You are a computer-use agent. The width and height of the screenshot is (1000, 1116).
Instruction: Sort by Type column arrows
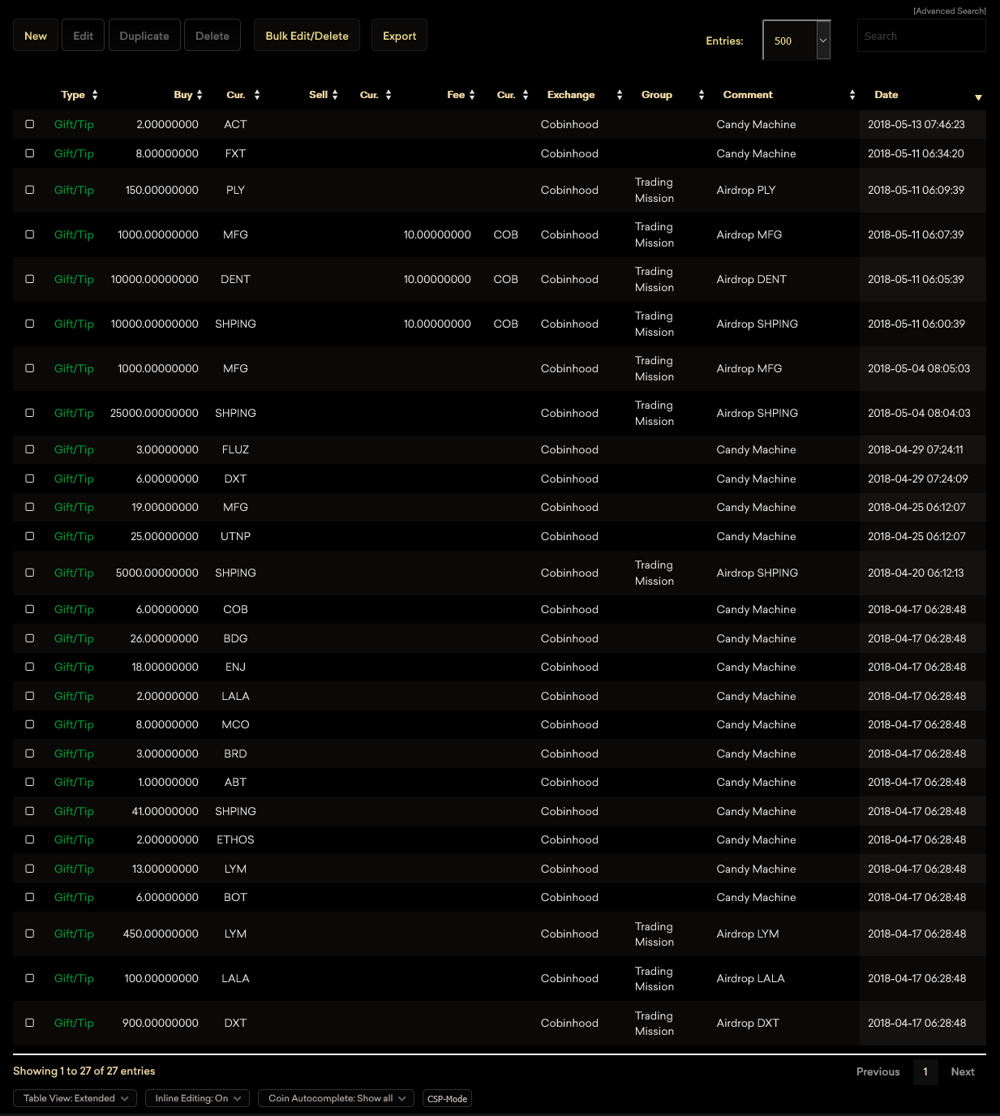pyautogui.click(x=95, y=95)
